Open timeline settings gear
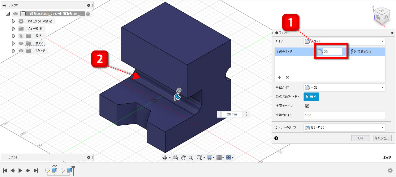The image size is (396, 177). [x=390, y=170]
